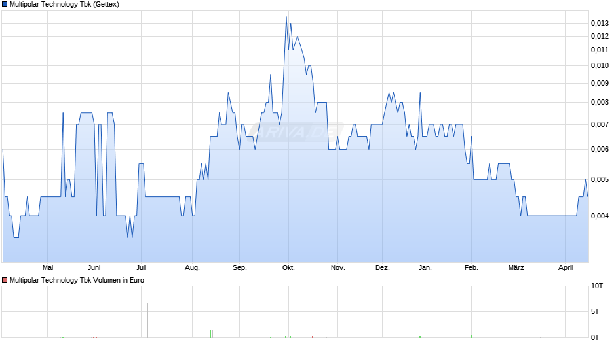Click the 0,007 price axis value
This screenshot has width=616, height=344.
(600, 125)
